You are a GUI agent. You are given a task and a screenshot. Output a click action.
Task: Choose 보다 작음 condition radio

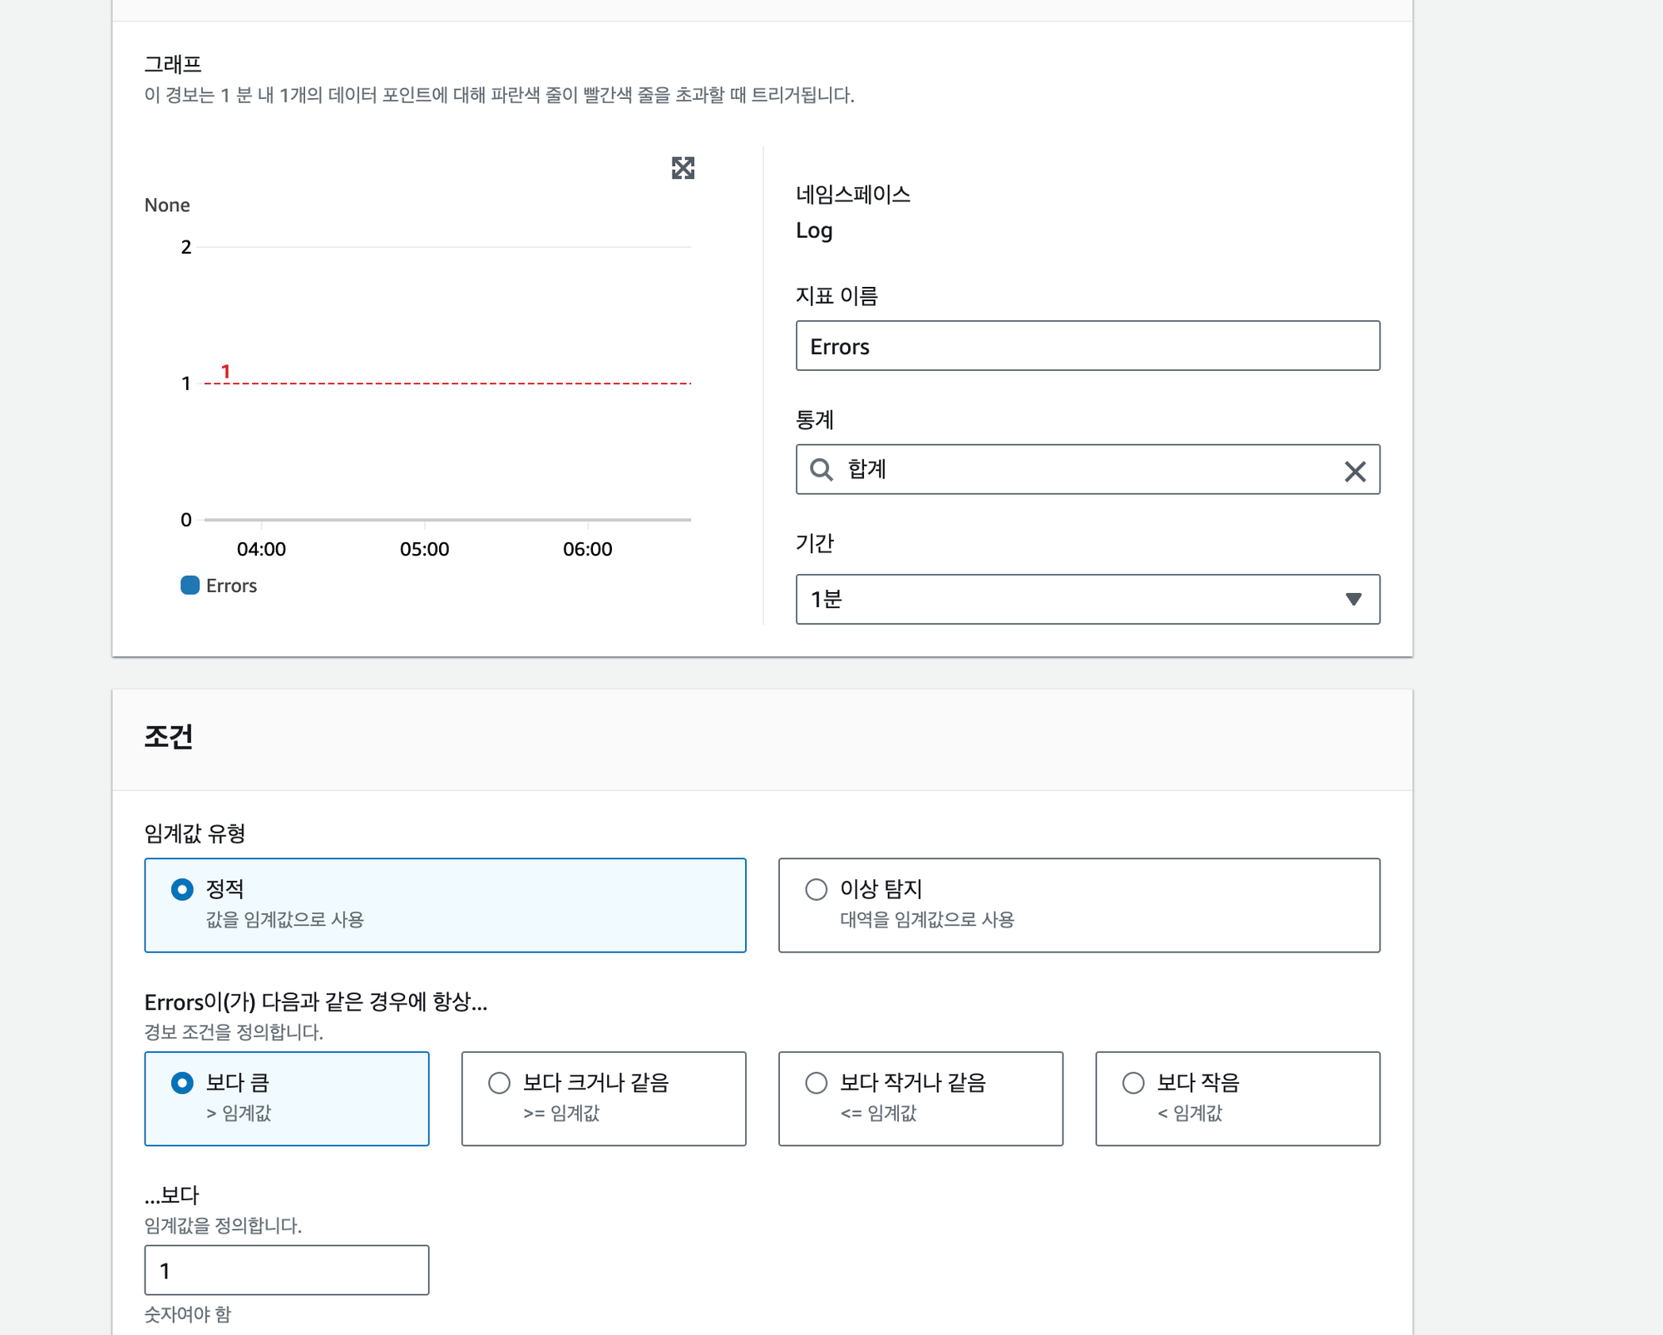[1133, 1082]
